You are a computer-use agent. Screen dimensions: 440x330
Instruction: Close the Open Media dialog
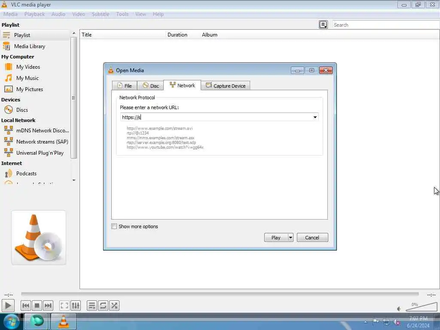(x=326, y=70)
